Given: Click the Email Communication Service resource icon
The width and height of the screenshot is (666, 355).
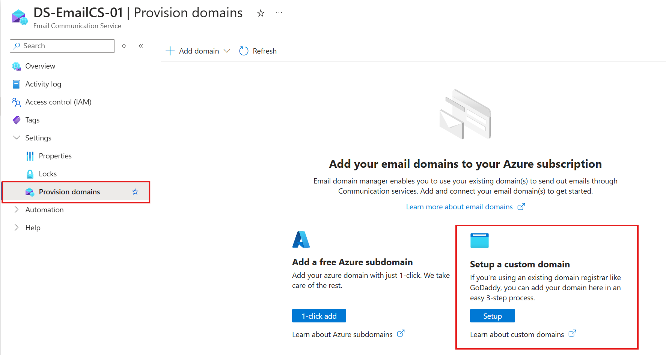Looking at the screenshot, I should pos(20,17).
